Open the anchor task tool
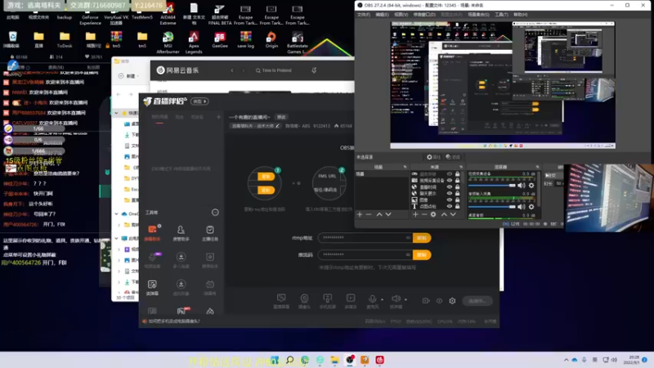The height and width of the screenshot is (368, 654). (210, 233)
